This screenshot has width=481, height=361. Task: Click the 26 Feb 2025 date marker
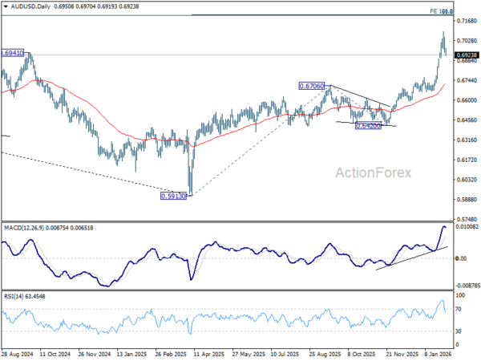point(171,355)
